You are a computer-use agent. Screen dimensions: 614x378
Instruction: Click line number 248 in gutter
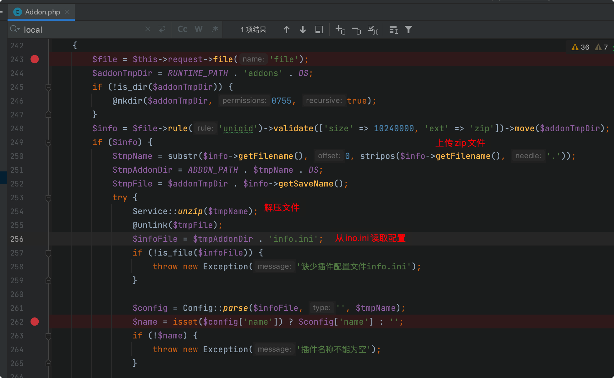[x=17, y=128]
